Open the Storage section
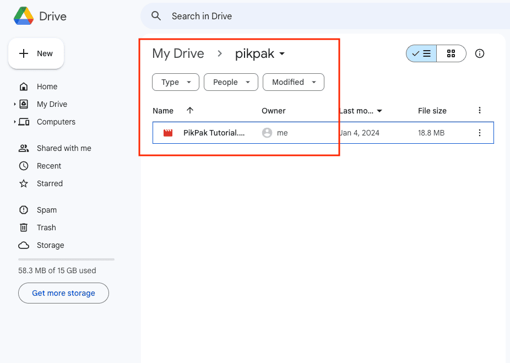This screenshot has width=510, height=363. point(51,245)
